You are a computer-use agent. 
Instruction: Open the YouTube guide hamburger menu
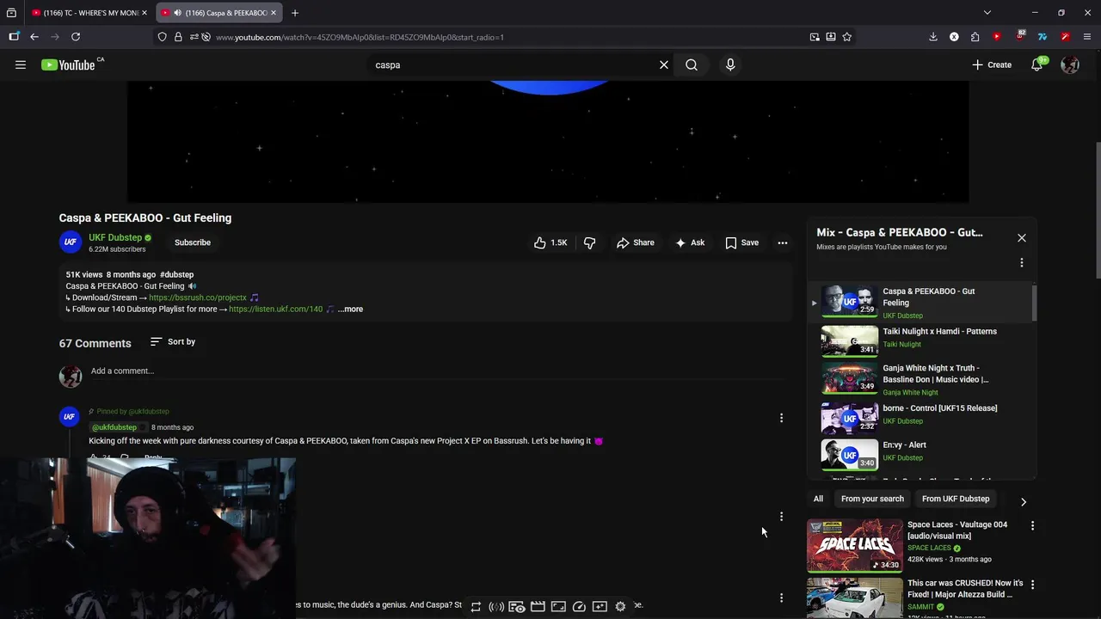pyautogui.click(x=21, y=64)
